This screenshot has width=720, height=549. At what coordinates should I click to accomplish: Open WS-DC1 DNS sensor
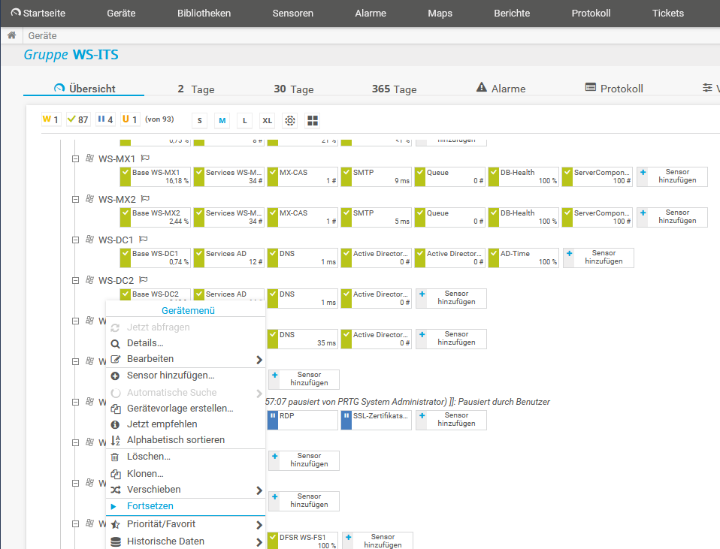(x=302, y=258)
